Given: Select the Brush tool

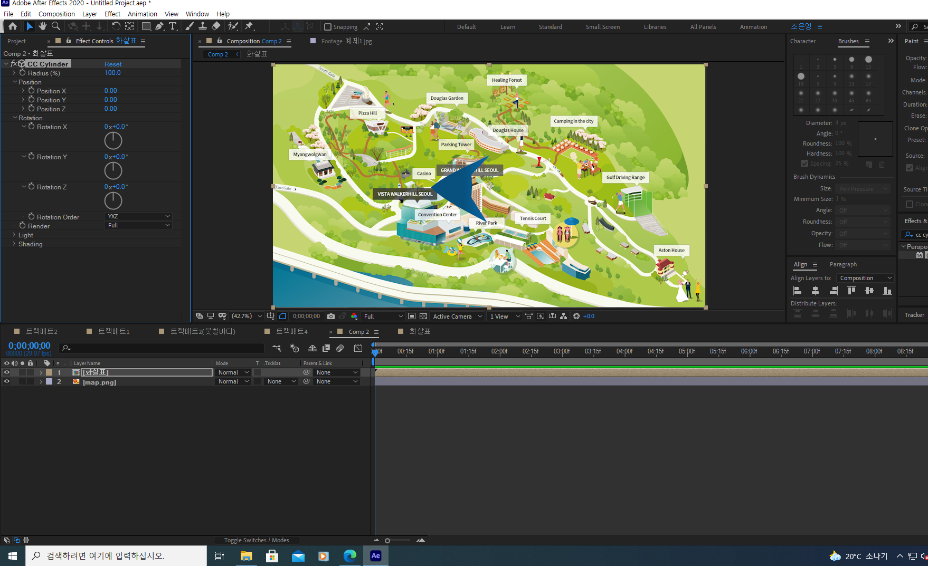Looking at the screenshot, I should tap(190, 26).
